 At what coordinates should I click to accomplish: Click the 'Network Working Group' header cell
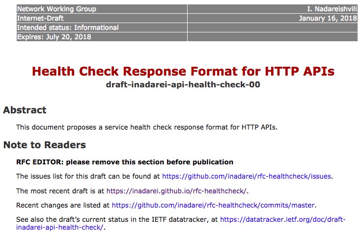tap(102, 9)
